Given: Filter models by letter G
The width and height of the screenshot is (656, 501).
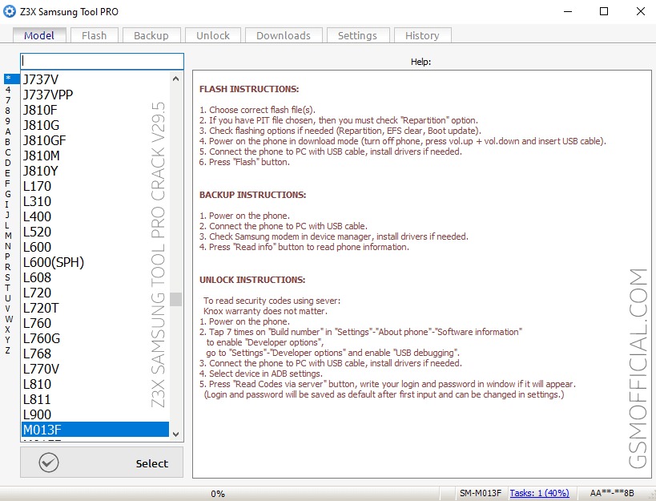Looking at the screenshot, I should click(7, 194).
